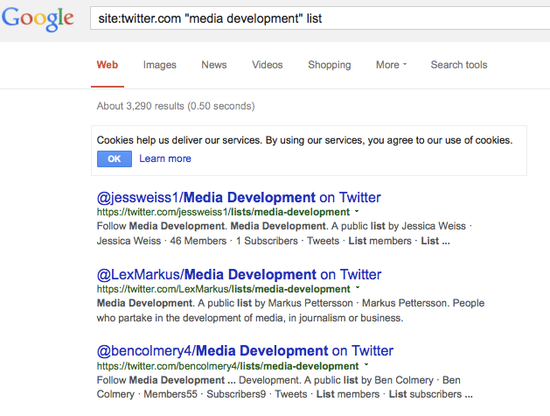
Task: Click the green bencolmery4 lists URL
Action: 227,366
